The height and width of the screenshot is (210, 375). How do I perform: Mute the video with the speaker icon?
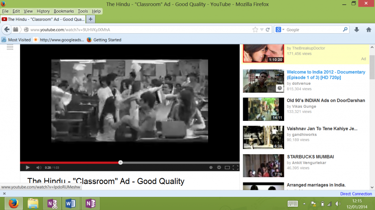pos(38,168)
